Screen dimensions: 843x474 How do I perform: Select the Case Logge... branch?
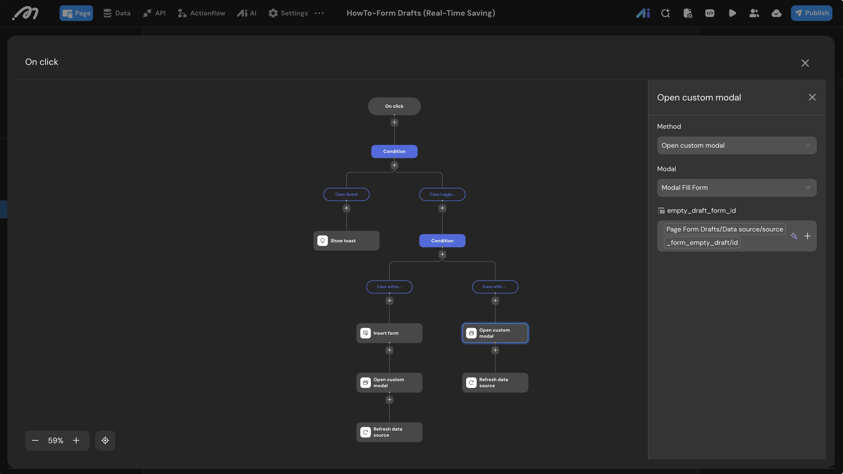click(442, 194)
